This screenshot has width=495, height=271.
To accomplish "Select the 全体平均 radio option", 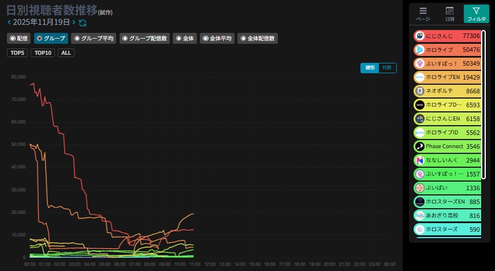I will pos(217,39).
